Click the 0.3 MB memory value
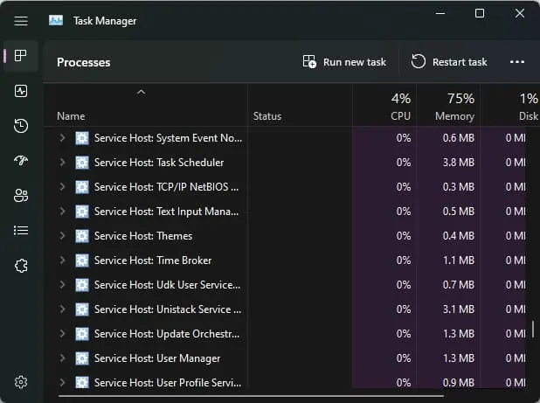 [459, 187]
